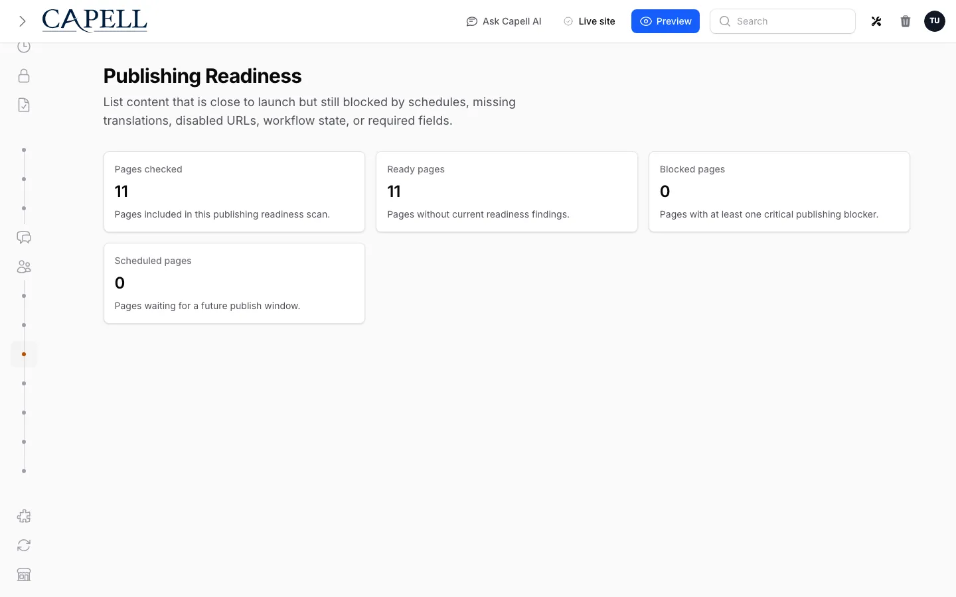Click the Blocked pages card label
The image size is (956, 597).
click(692, 169)
